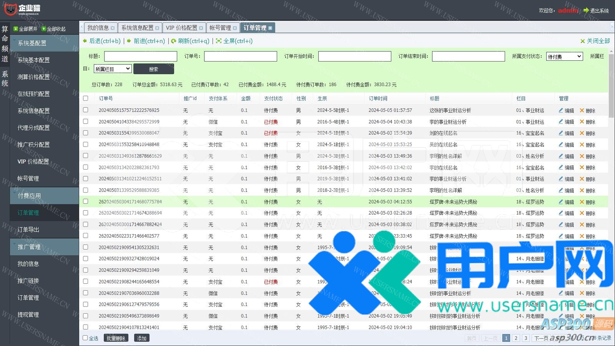Switch to the VIP 价格配置 tab

[x=181, y=28]
